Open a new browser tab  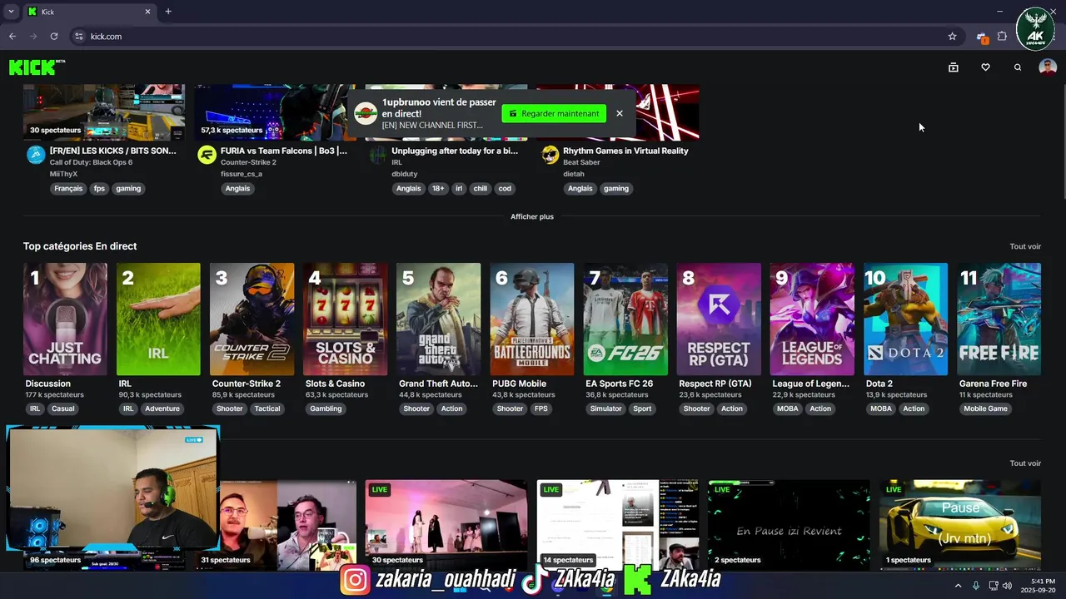168,12
